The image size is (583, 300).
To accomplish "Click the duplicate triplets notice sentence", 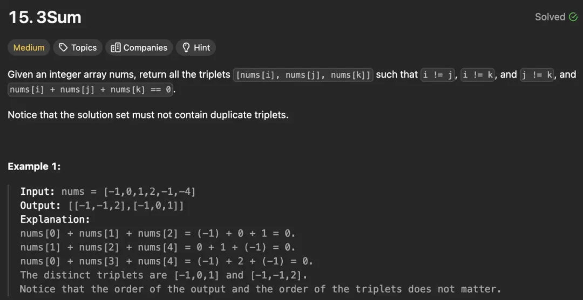I will pyautogui.click(x=148, y=115).
